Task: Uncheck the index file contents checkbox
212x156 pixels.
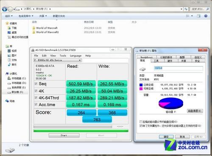Action: coord(141,125)
